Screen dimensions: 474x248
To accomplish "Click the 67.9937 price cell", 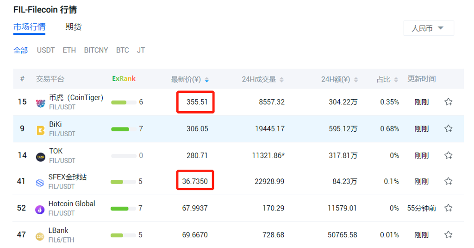I will coord(195,208).
